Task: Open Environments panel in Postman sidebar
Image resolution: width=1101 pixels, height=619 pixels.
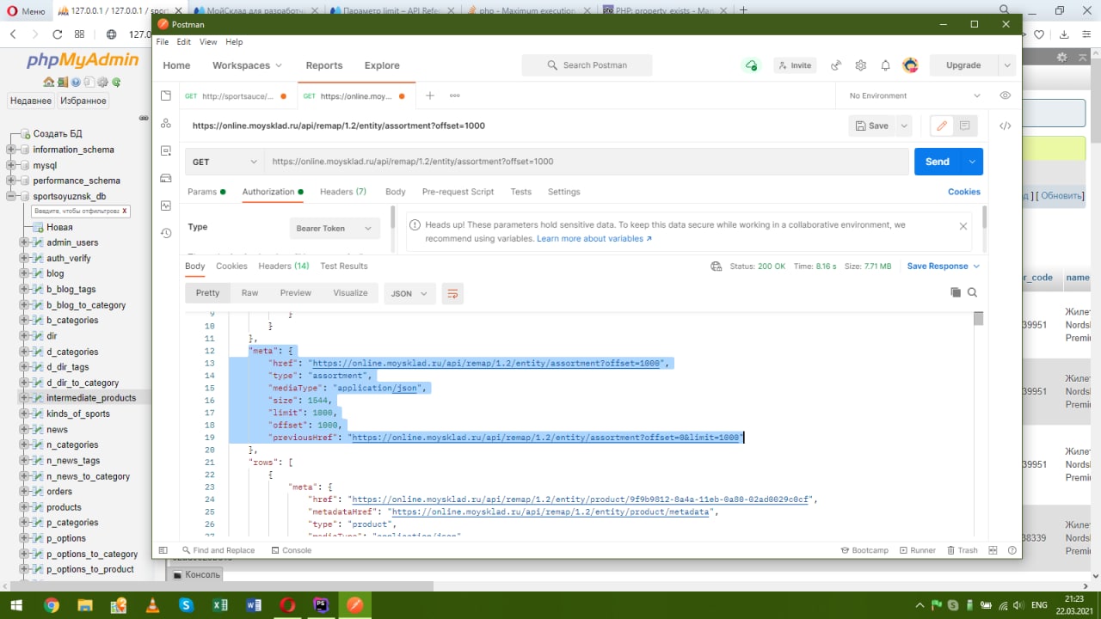Action: tap(166, 150)
